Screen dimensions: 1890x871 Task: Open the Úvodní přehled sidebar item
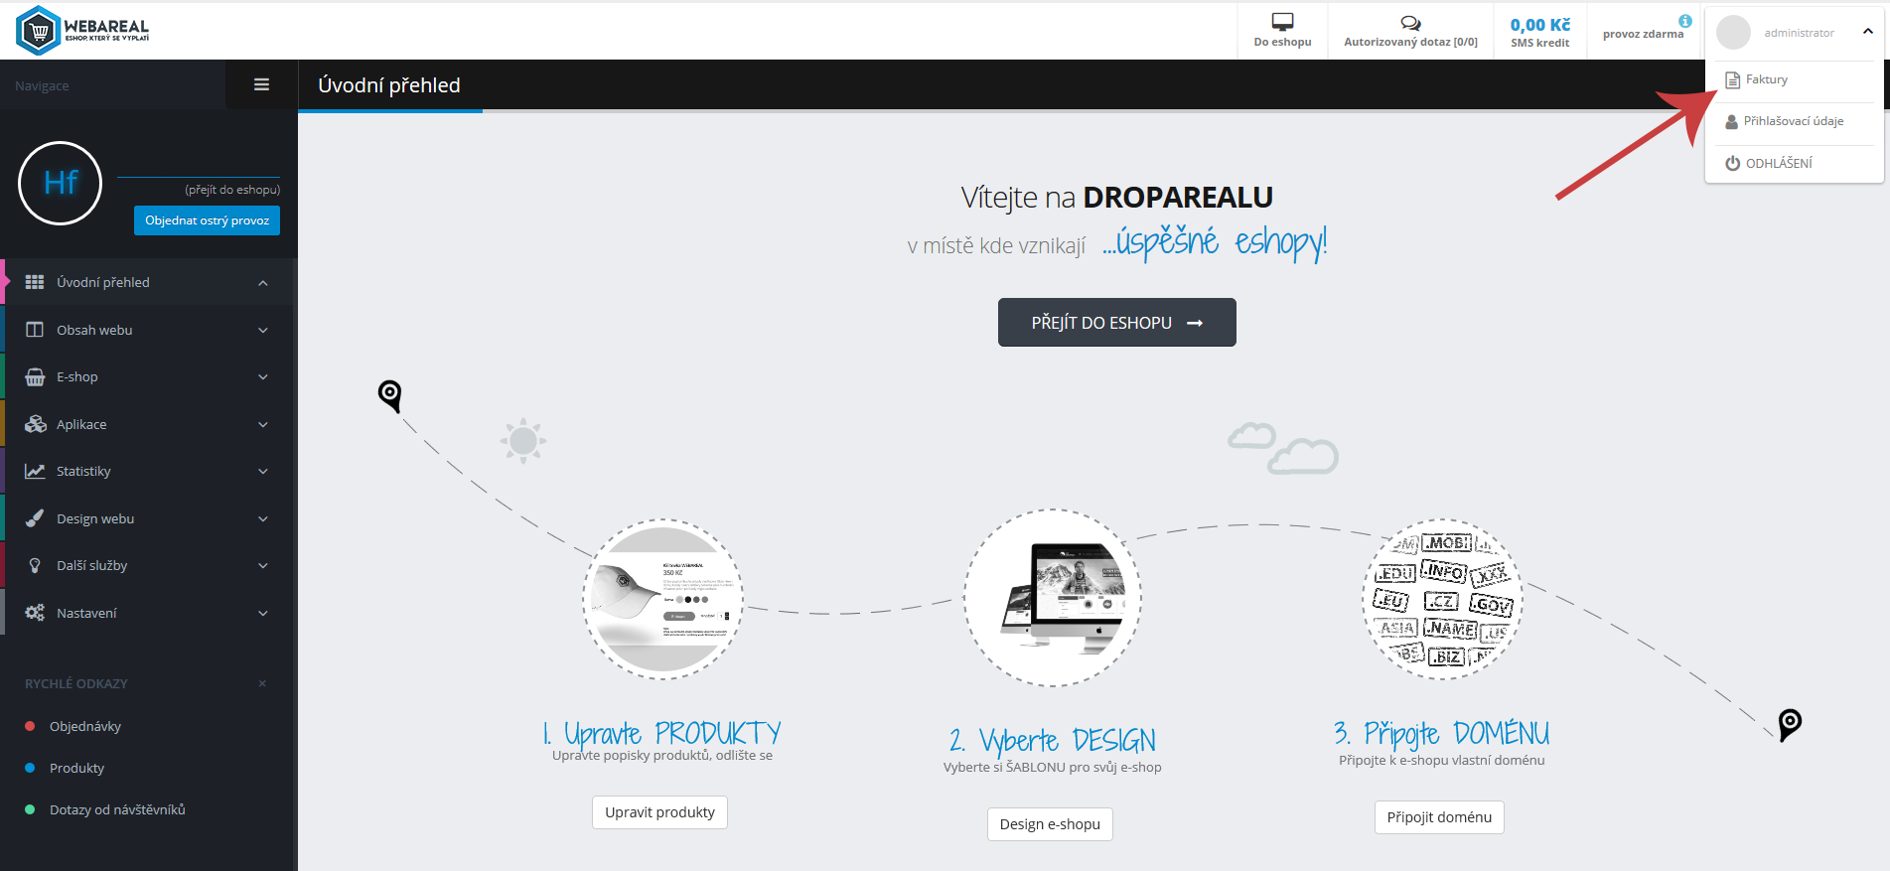[149, 282]
